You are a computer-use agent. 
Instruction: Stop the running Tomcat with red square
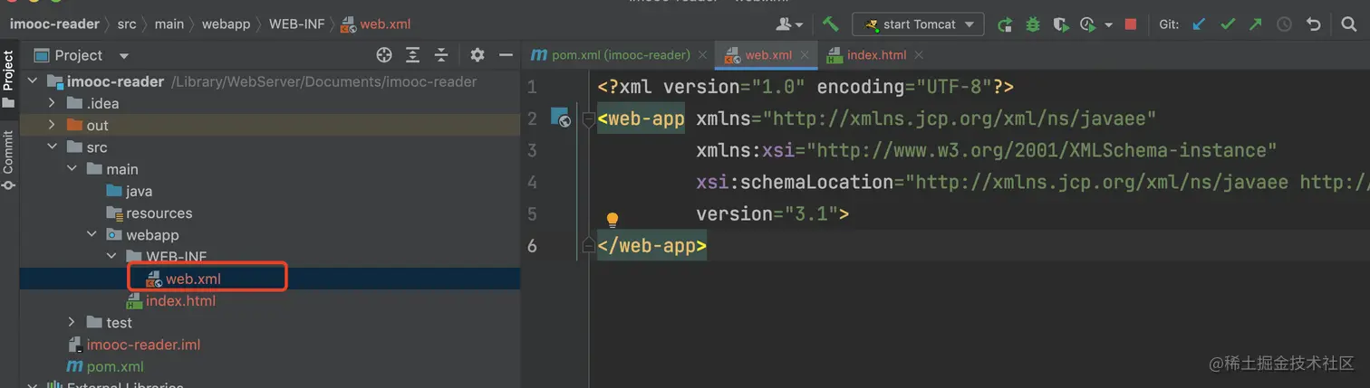click(1130, 24)
